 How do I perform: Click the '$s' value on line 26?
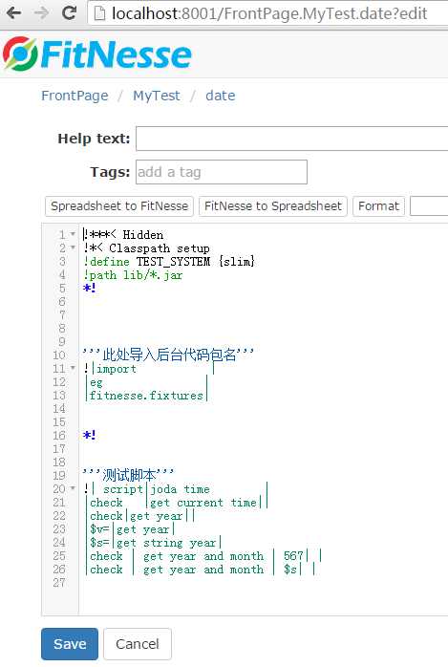point(289,570)
